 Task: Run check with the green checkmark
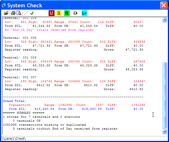pos(32,13)
